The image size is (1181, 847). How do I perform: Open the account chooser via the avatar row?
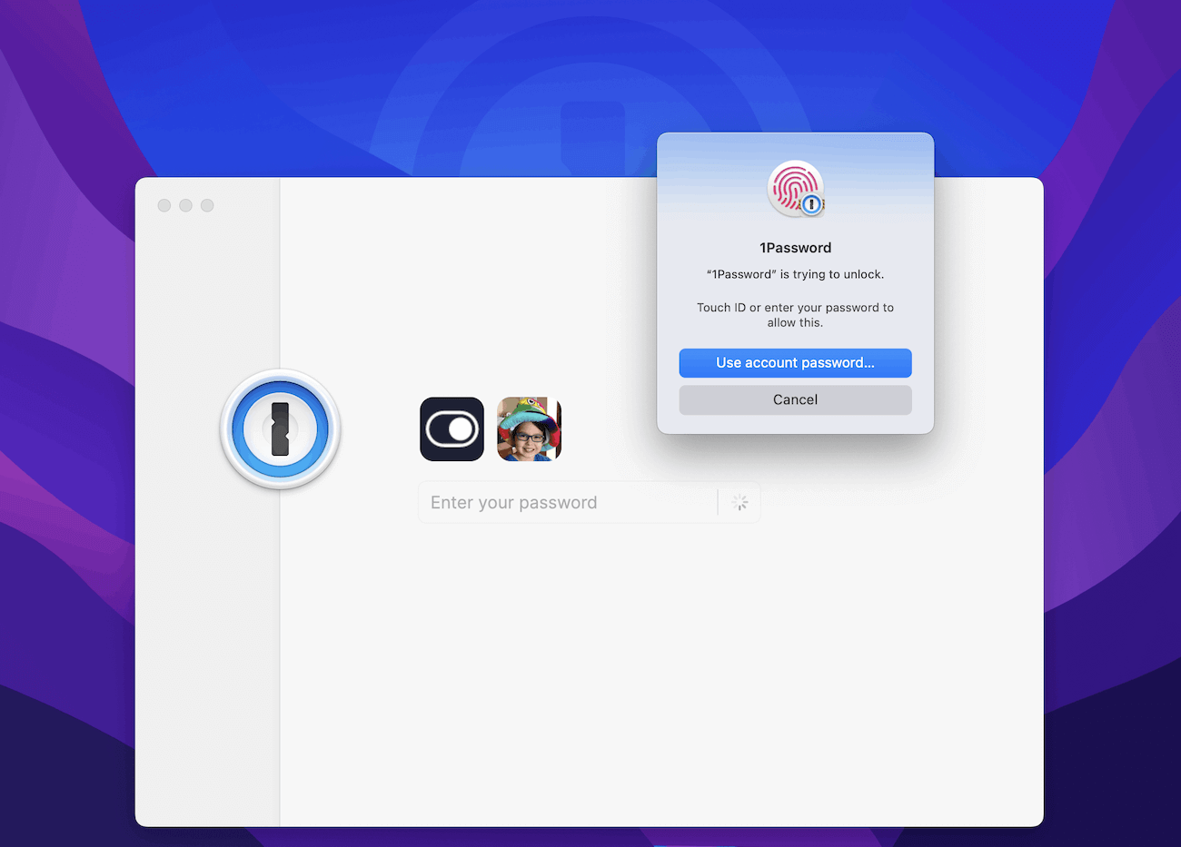[491, 428]
